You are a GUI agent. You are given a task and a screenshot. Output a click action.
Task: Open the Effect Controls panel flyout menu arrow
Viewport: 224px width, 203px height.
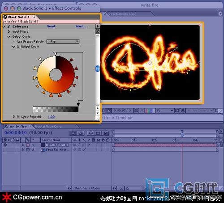click(x=98, y=26)
